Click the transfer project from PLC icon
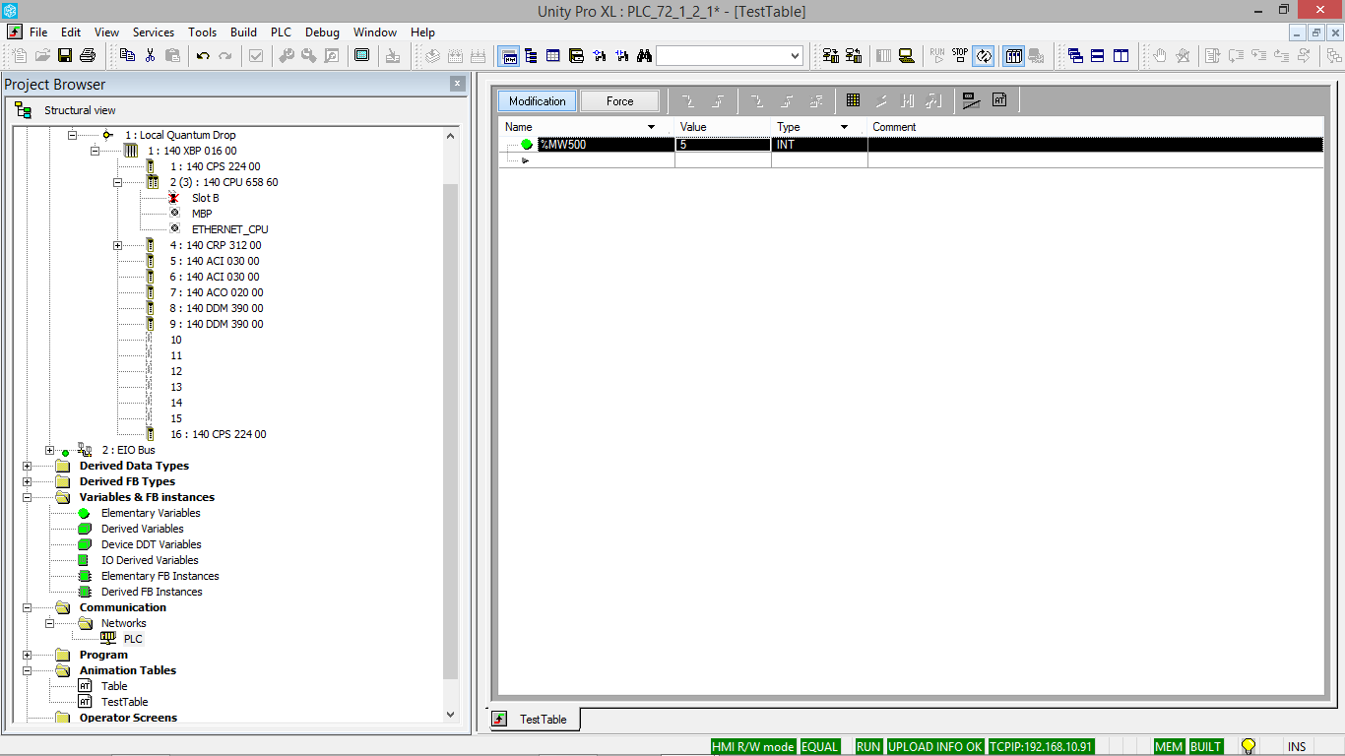 pos(854,55)
